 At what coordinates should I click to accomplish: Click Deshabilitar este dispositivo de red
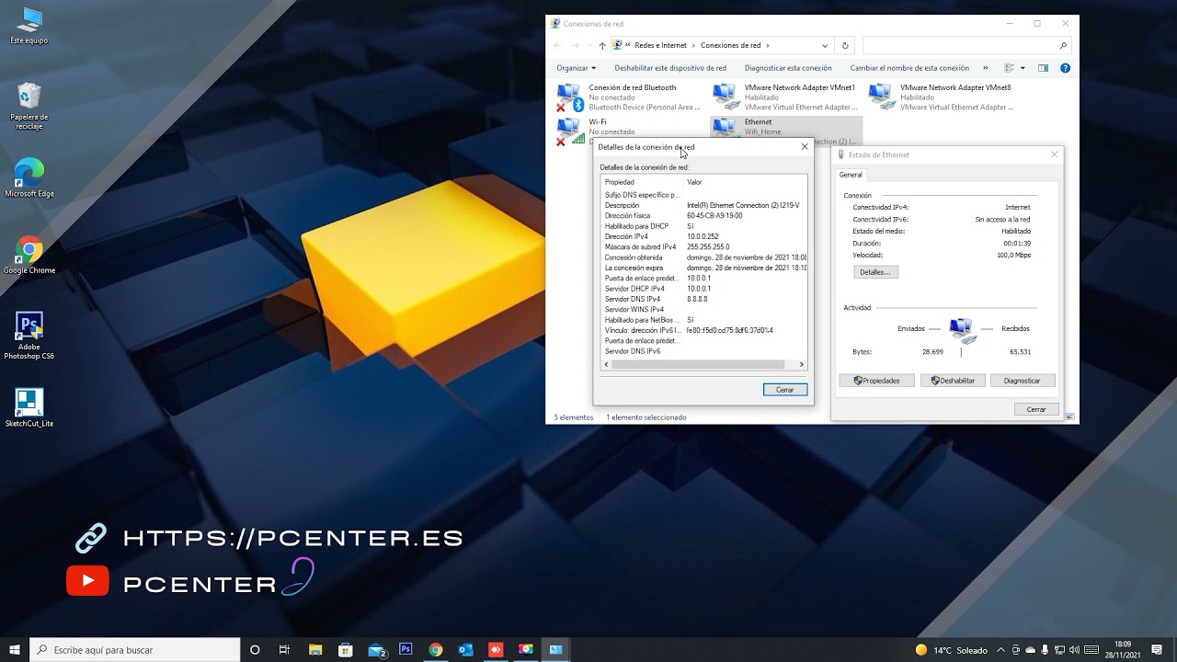(670, 68)
